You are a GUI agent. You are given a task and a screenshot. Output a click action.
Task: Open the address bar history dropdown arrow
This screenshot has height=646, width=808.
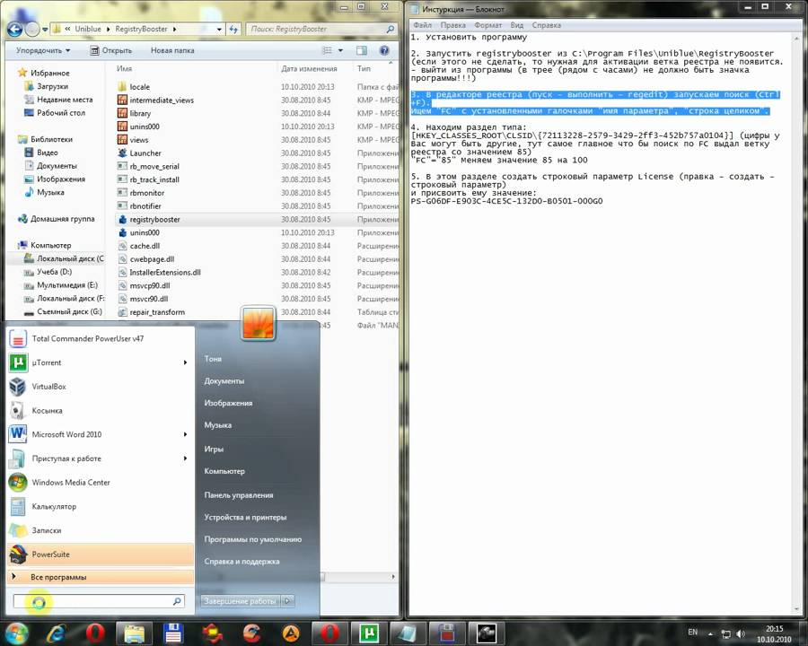click(x=220, y=30)
